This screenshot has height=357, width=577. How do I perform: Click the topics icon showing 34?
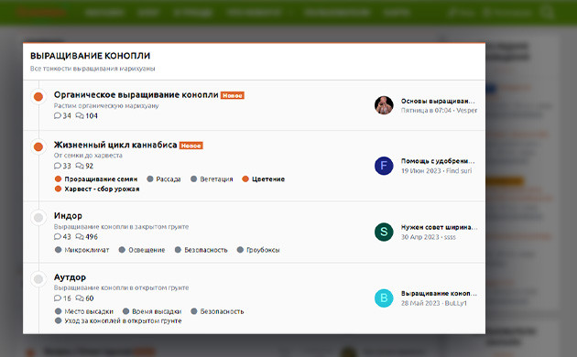point(58,116)
